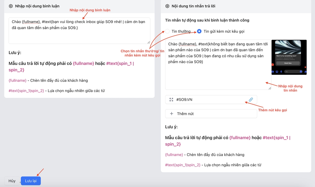
Task: Click the #SO9.VN button name field
Action: pos(211,100)
